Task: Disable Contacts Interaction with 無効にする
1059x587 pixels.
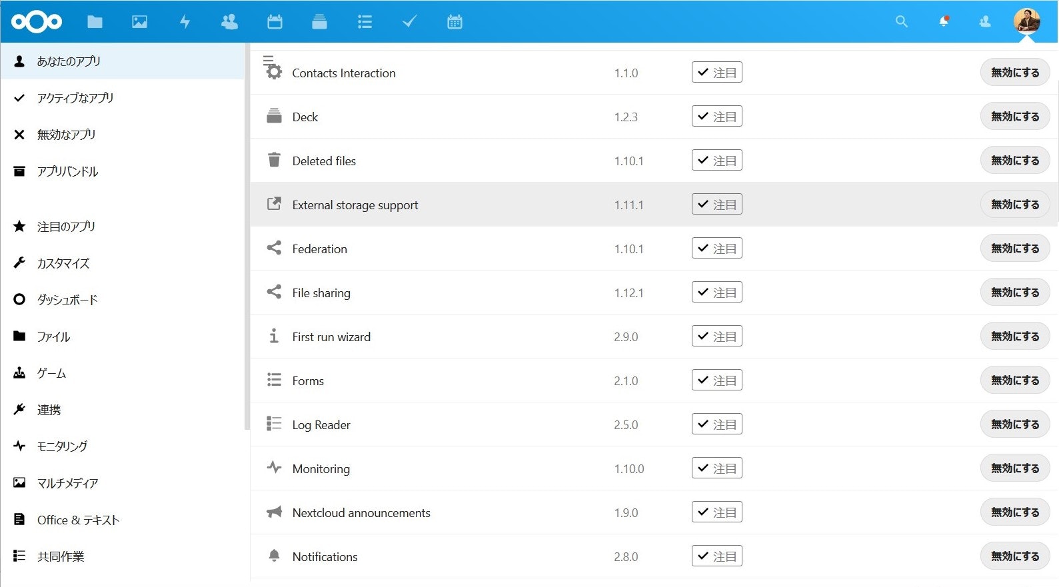Action: [x=1015, y=73]
